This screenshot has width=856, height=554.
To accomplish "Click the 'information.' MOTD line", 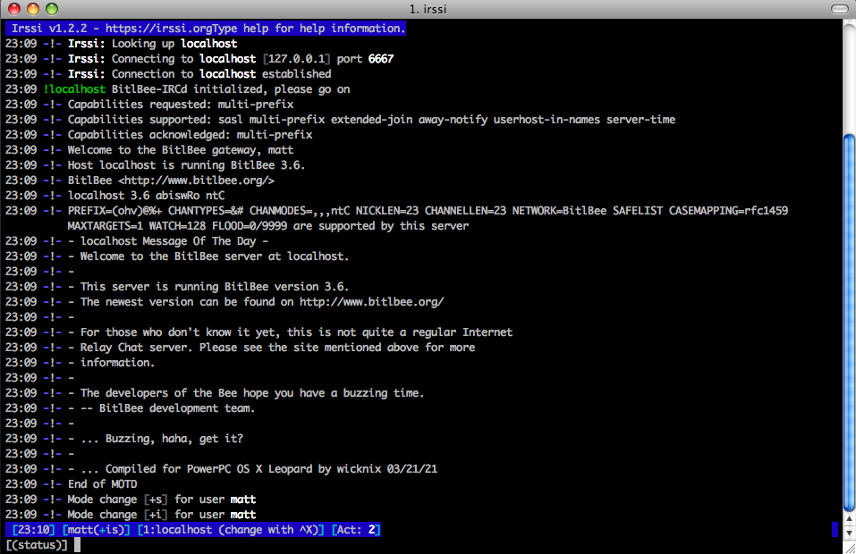I will 81,363.
